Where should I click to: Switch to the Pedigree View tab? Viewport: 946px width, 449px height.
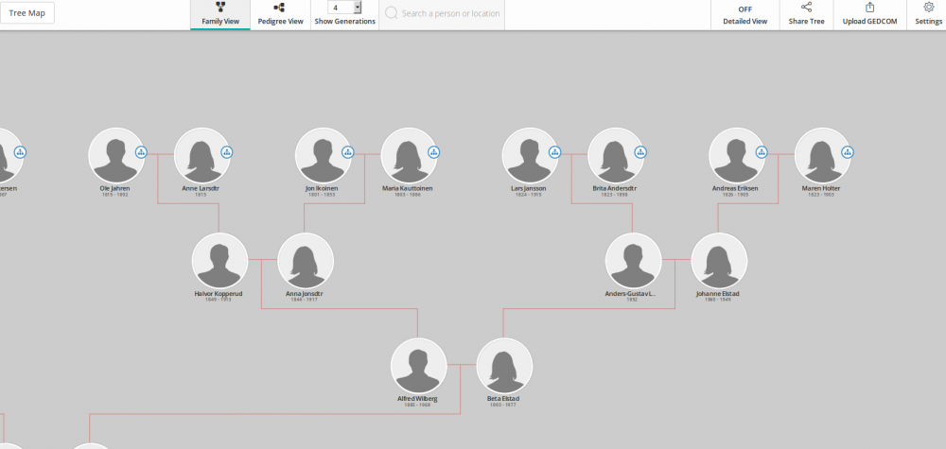[x=280, y=14]
